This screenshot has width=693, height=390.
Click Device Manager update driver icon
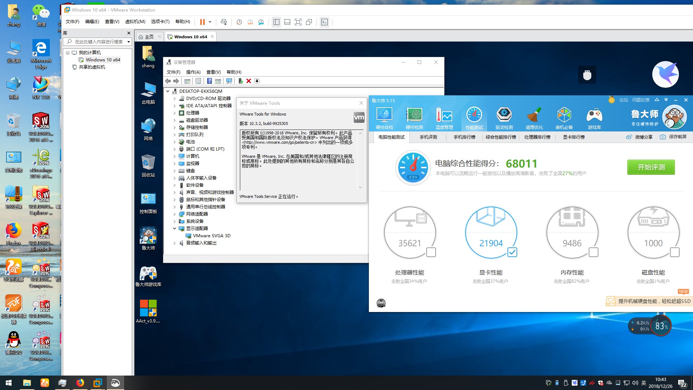tap(240, 81)
